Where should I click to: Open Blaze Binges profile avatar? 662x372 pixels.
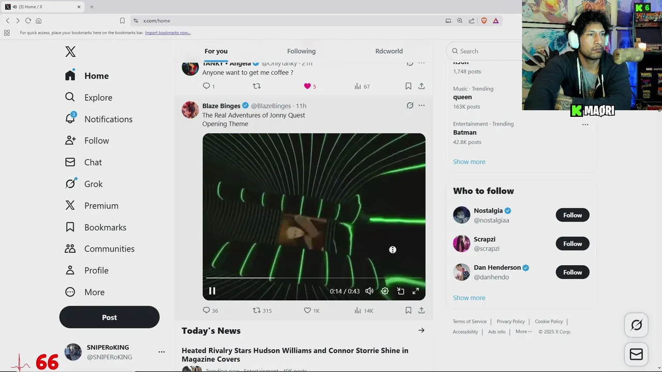point(190,110)
